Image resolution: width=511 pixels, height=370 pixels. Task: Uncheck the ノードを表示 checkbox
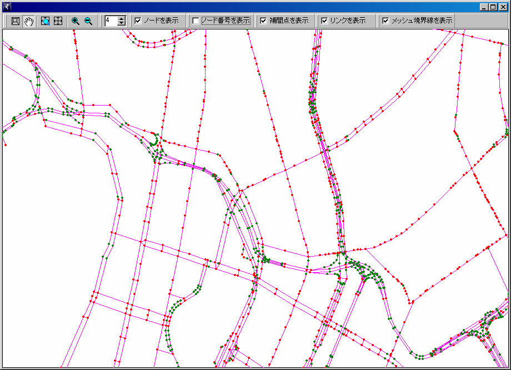tap(138, 21)
